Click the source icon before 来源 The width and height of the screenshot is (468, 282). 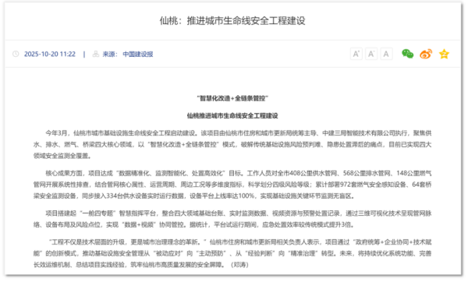point(95,54)
